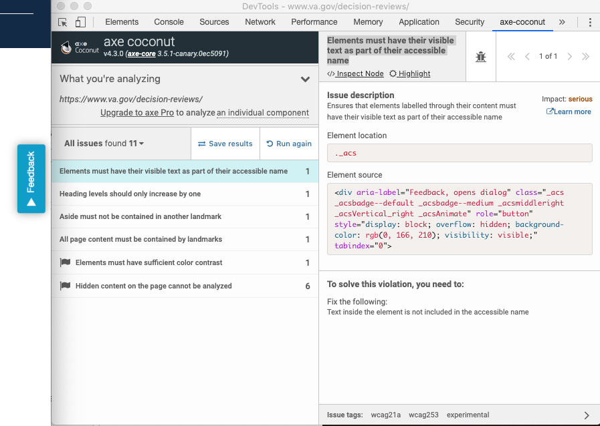
Task: Open the Learn more link
Action: pos(569,112)
